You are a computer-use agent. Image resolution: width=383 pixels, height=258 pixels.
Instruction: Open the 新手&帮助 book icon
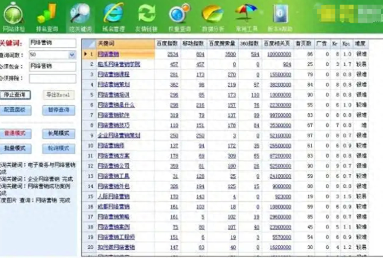(x=280, y=15)
